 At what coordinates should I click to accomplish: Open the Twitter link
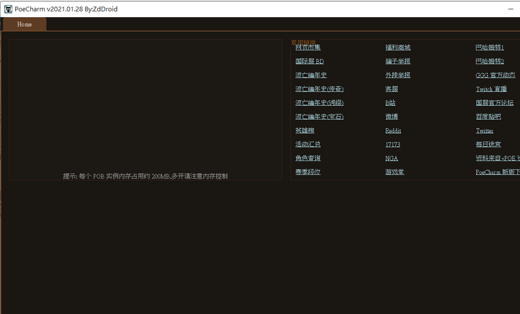pyautogui.click(x=485, y=131)
